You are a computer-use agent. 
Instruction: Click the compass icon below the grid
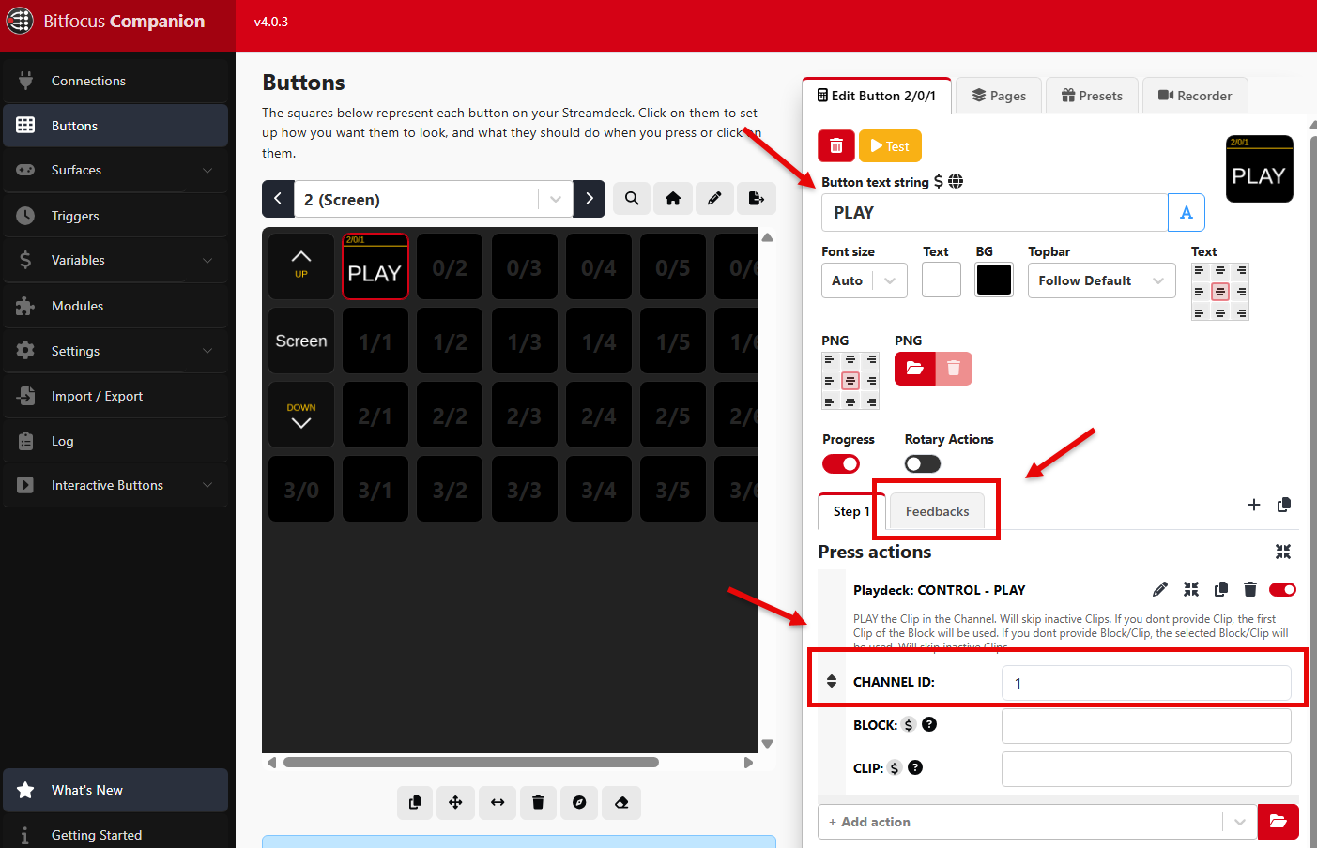click(579, 802)
